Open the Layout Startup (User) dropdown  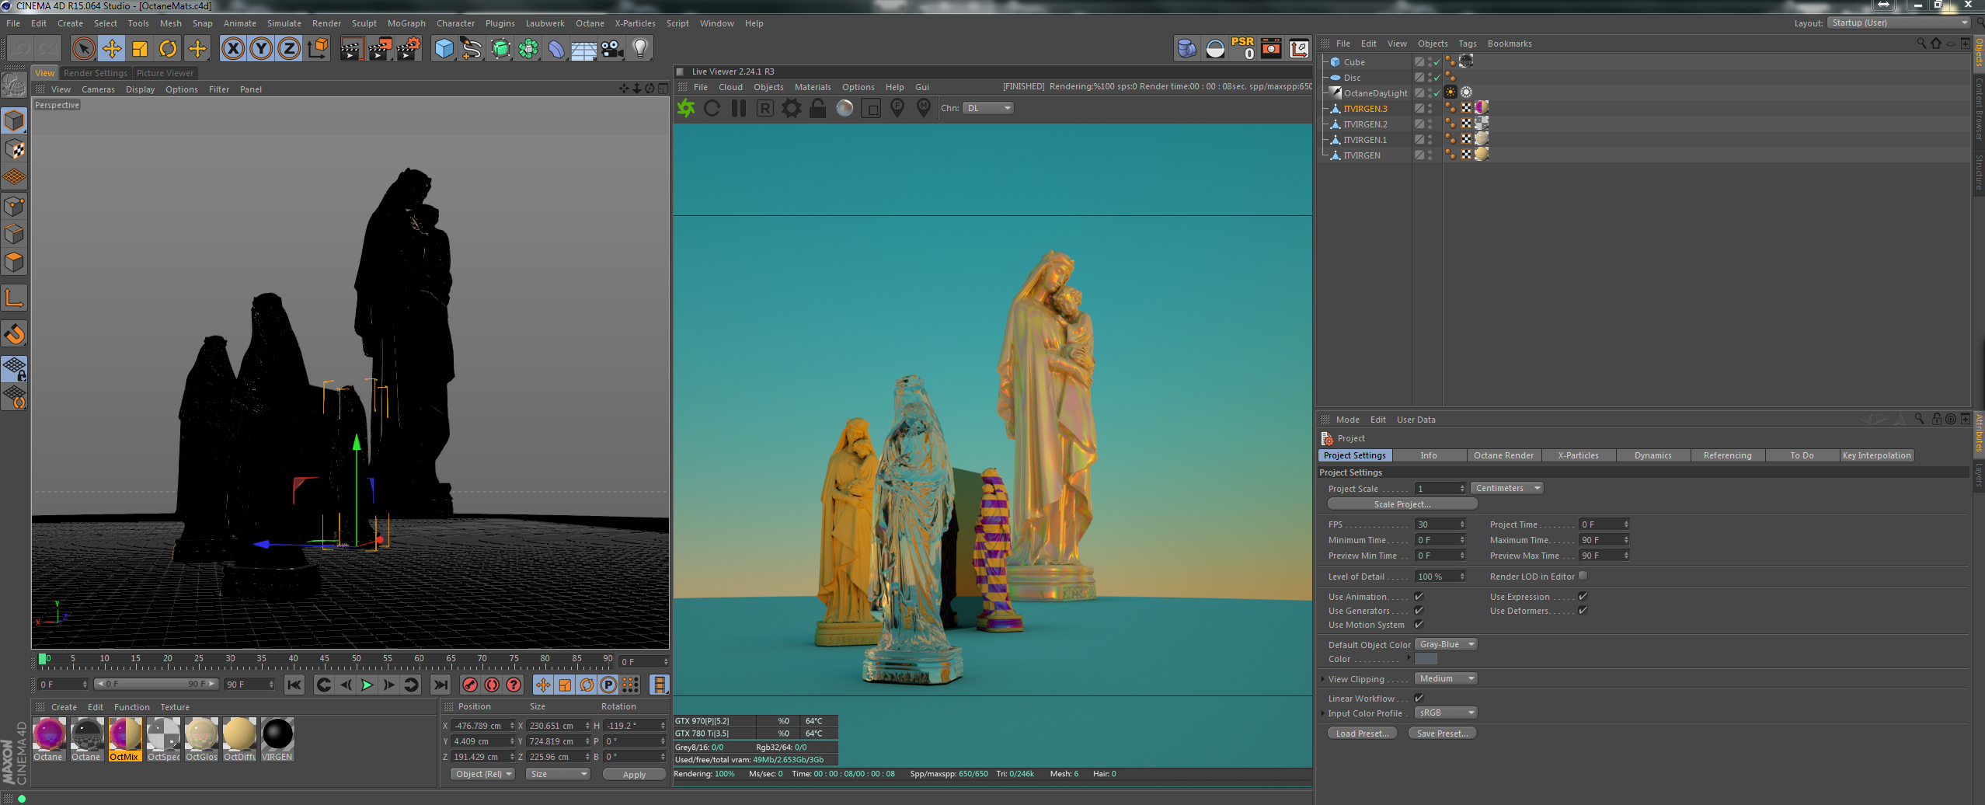coord(1899,23)
